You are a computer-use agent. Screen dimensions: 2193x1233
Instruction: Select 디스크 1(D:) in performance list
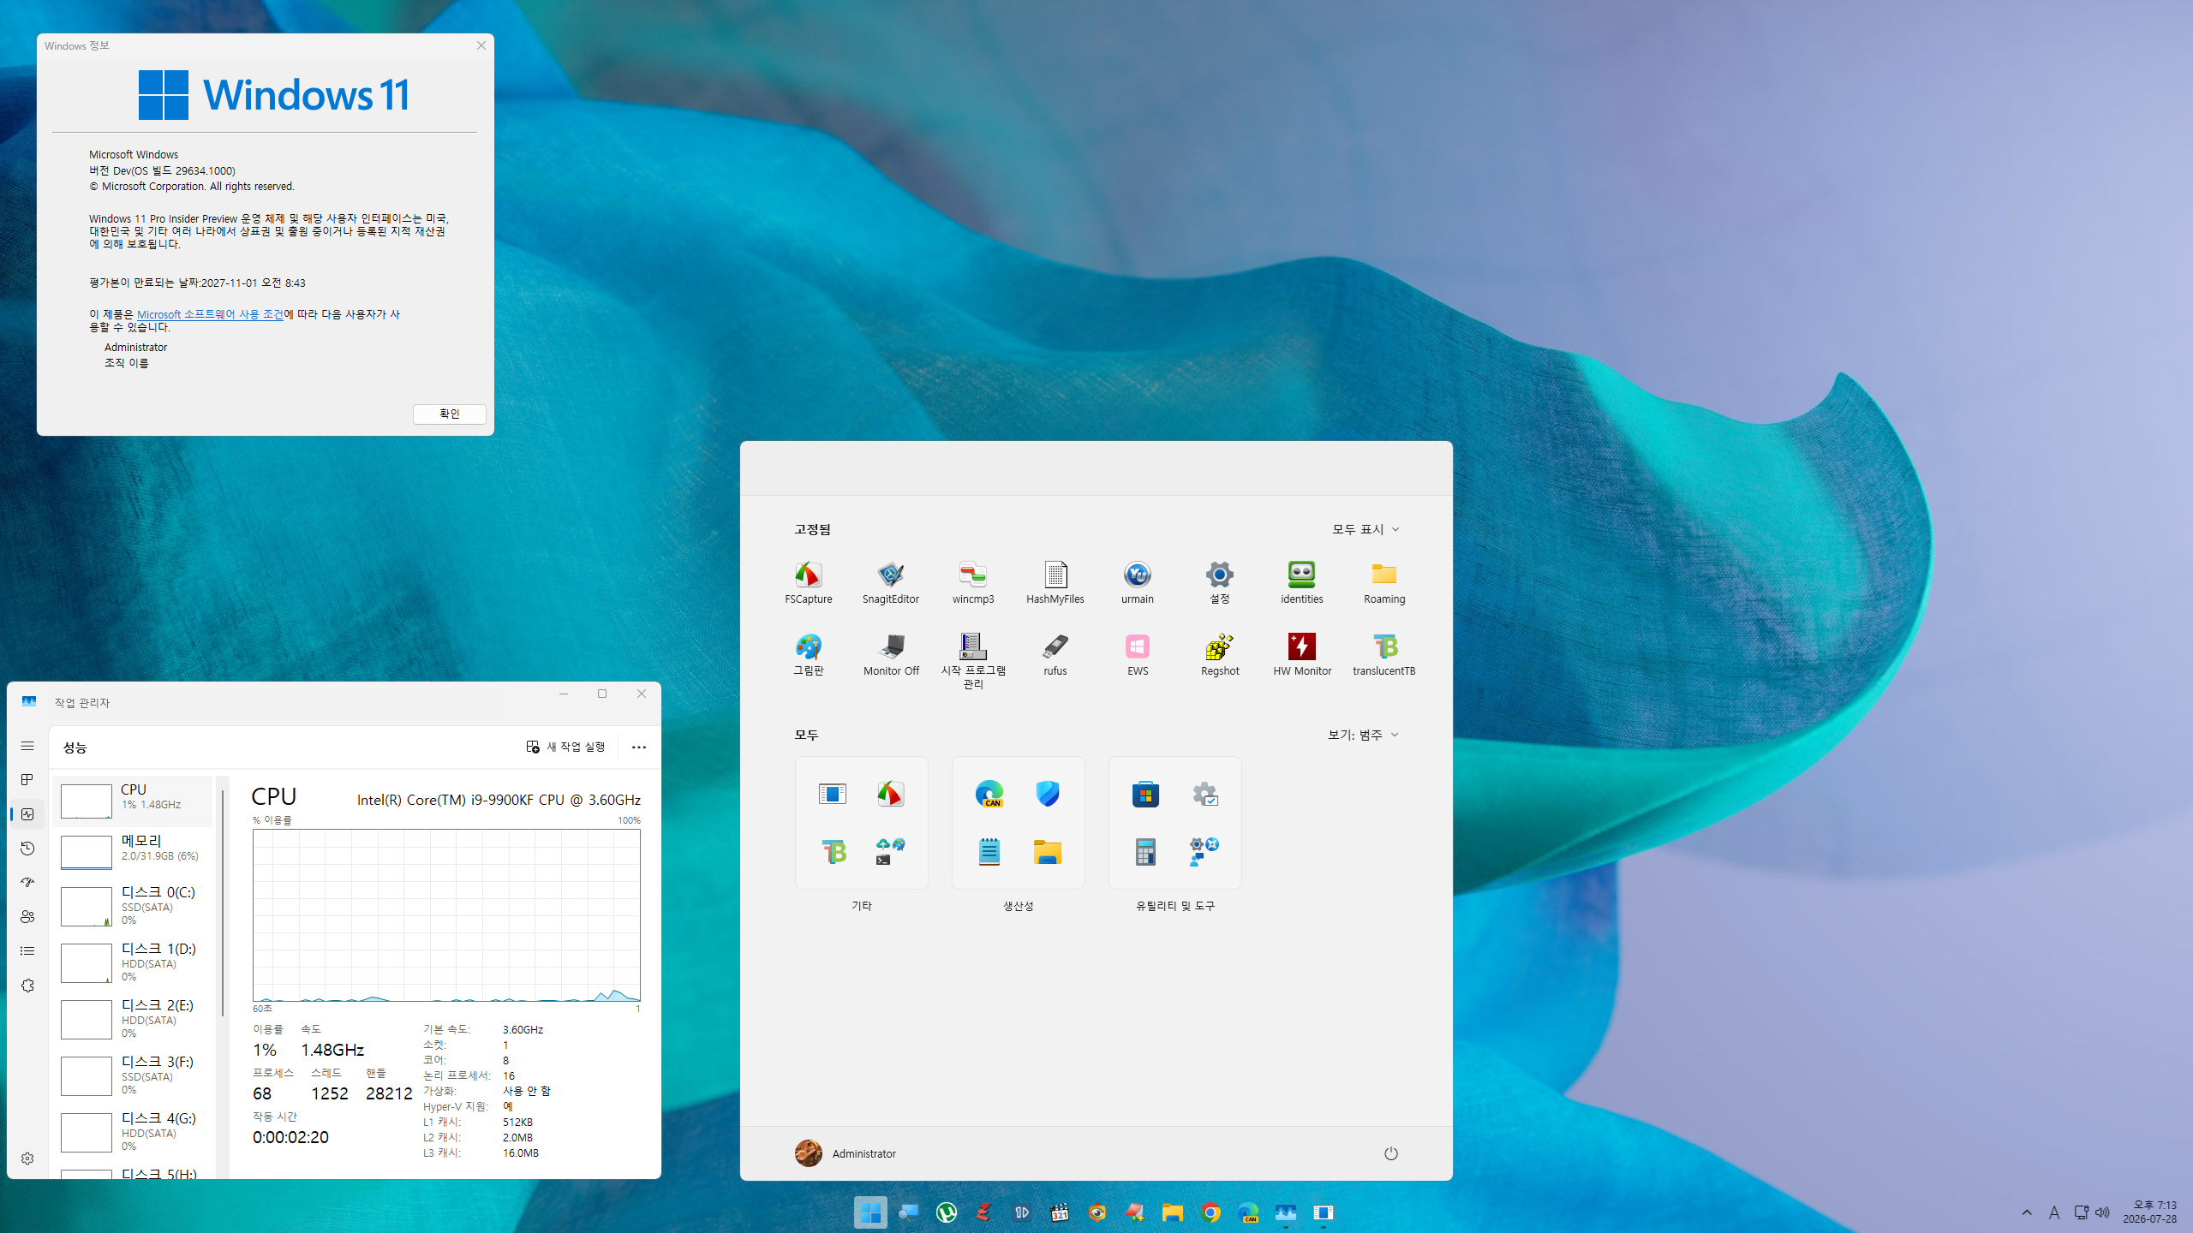tap(133, 962)
